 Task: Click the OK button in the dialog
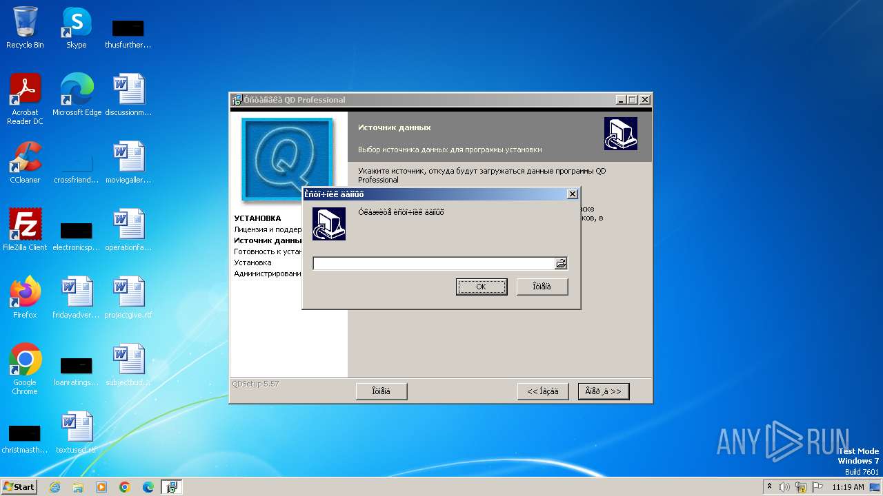[x=482, y=287]
